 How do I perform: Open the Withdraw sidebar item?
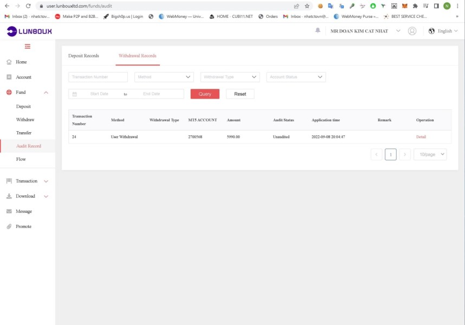click(25, 120)
